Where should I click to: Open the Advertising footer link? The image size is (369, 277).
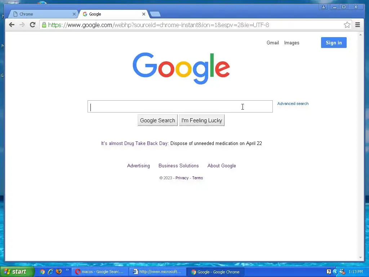click(138, 166)
